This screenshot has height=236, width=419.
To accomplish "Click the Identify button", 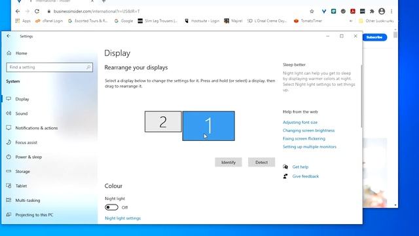I will click(x=228, y=162).
